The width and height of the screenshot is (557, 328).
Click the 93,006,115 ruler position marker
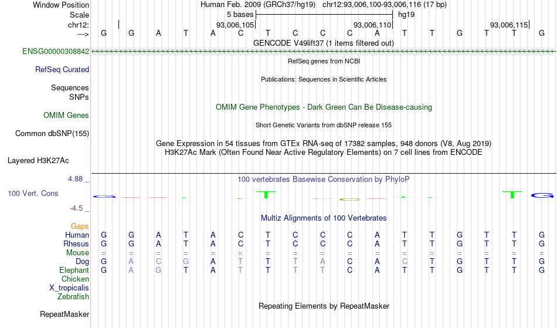click(509, 25)
